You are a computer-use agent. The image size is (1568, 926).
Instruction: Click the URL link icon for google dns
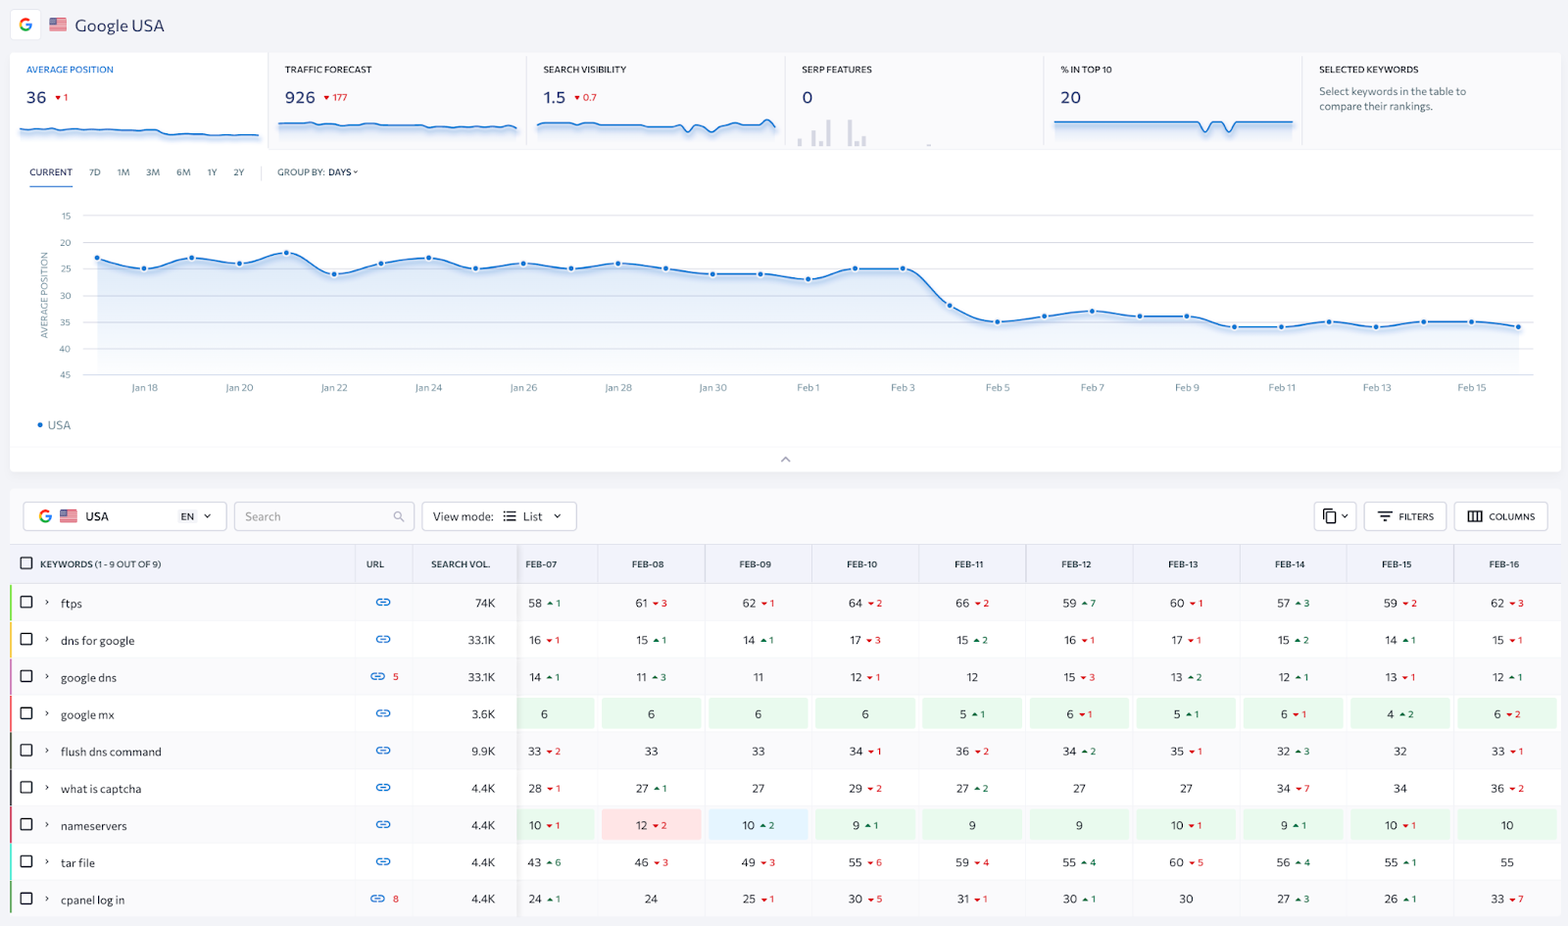click(x=377, y=677)
